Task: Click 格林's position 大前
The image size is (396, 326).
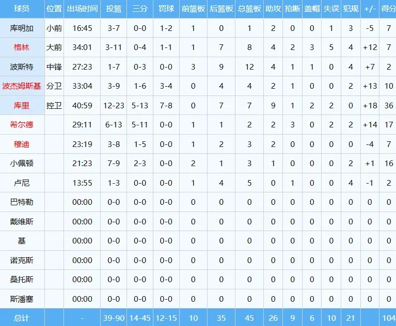Action: pyautogui.click(x=54, y=47)
